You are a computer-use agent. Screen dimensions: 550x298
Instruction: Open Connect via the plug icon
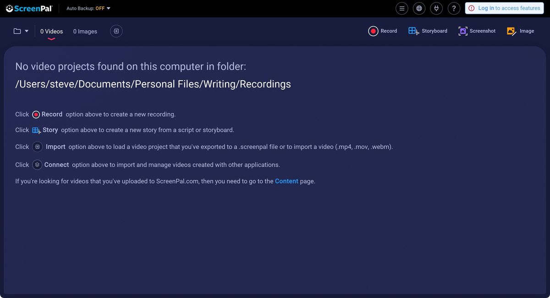coord(436,8)
